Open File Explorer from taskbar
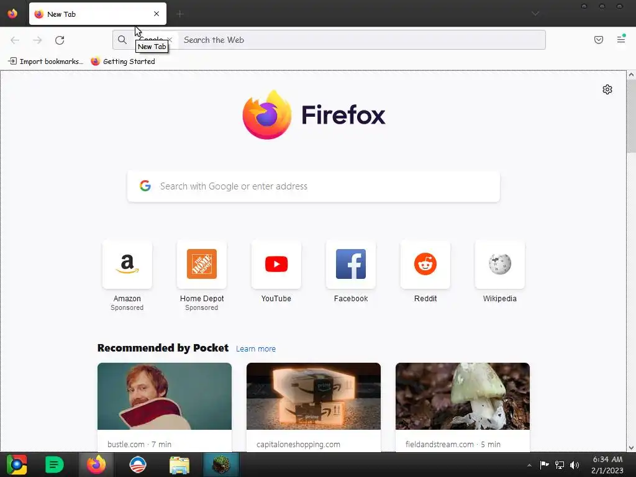The image size is (636, 477). coord(179,465)
